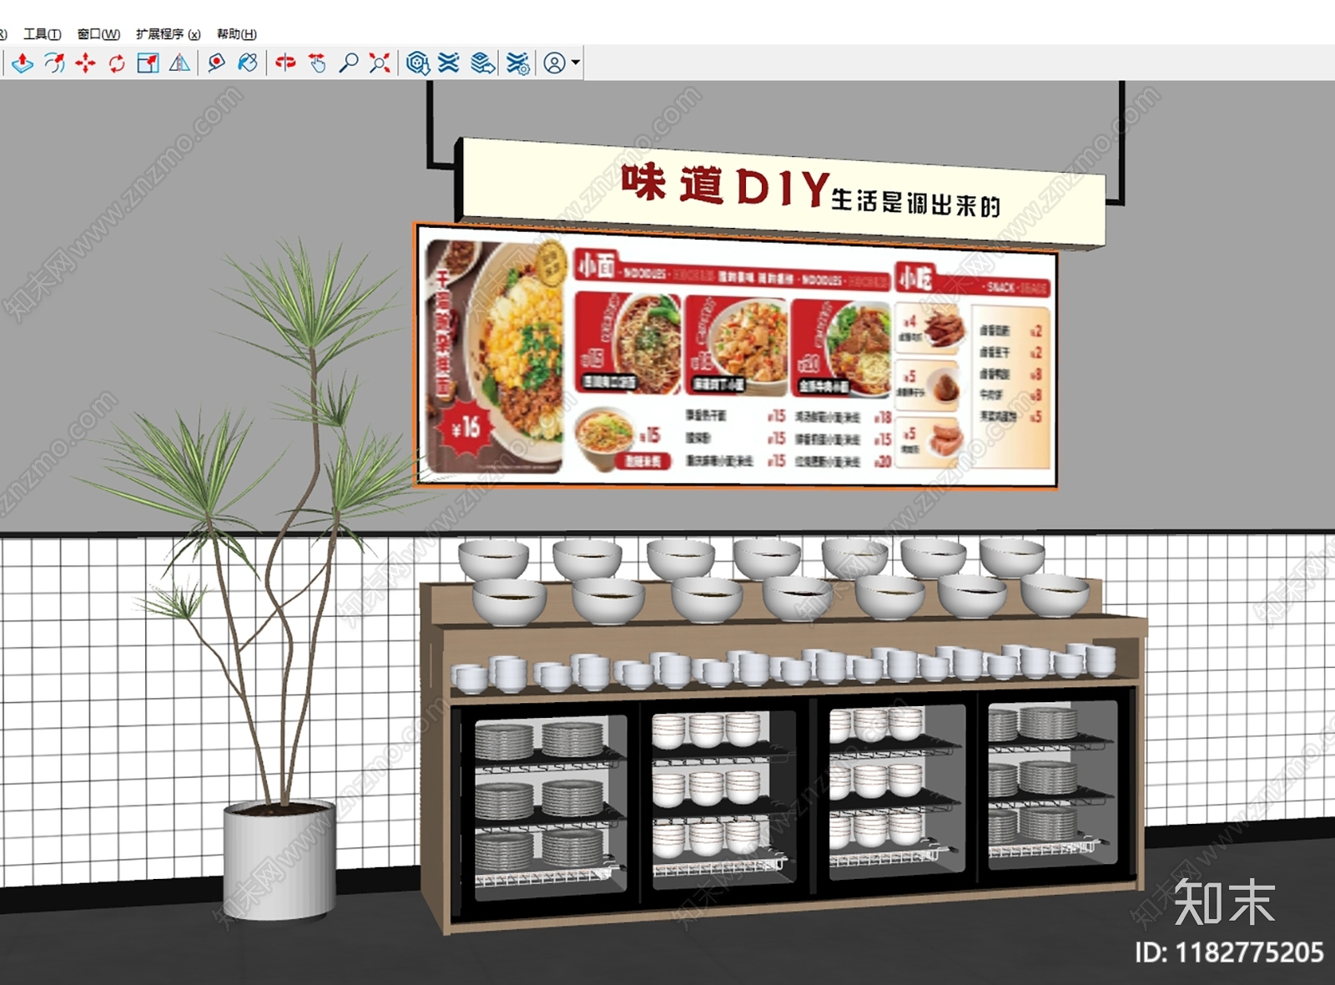1335x985 pixels.
Task: Open the 扩展程序 (x) menu
Action: pos(168,33)
